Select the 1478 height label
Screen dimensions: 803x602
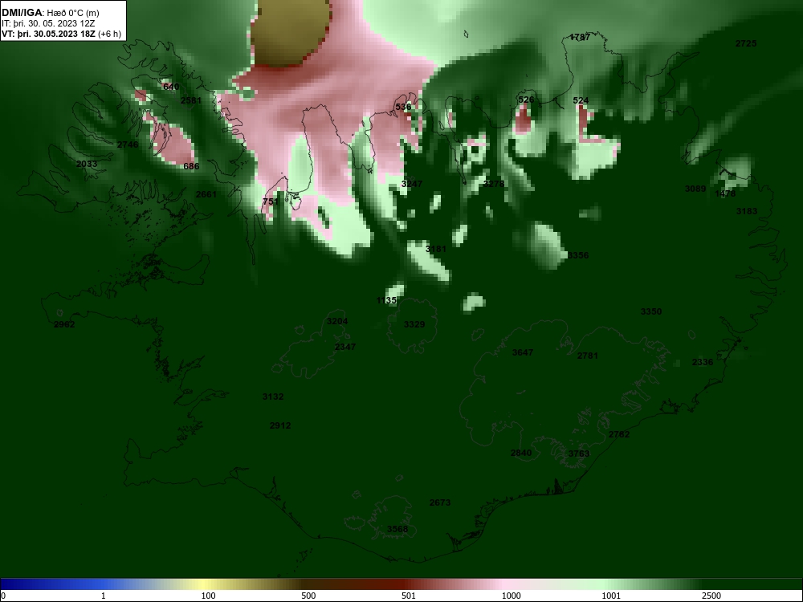click(x=725, y=194)
